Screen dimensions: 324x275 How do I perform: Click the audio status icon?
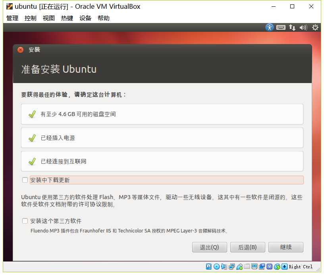(x=224, y=267)
